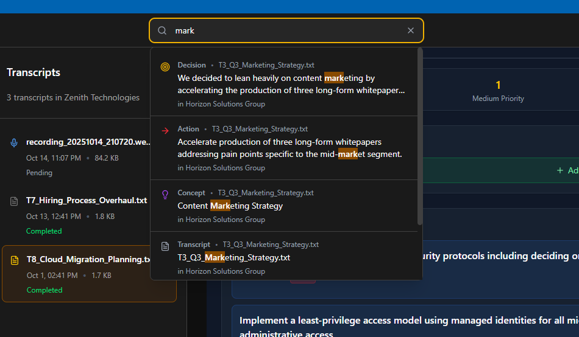Click the Medium Priority count card

[498, 91]
